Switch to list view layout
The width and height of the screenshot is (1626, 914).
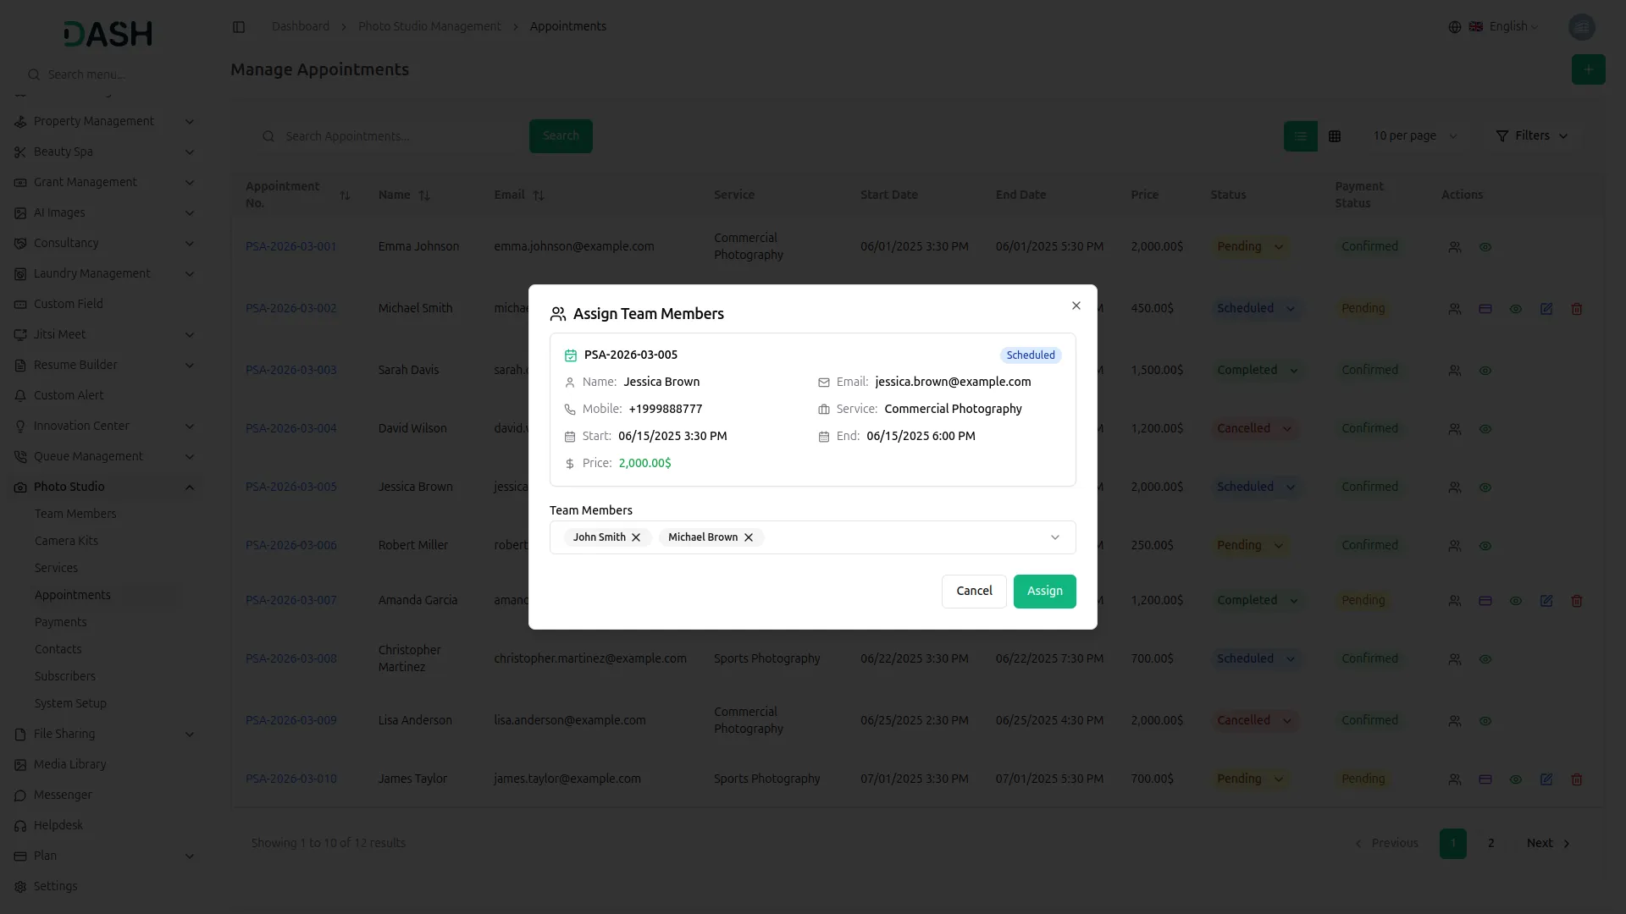click(1300, 136)
